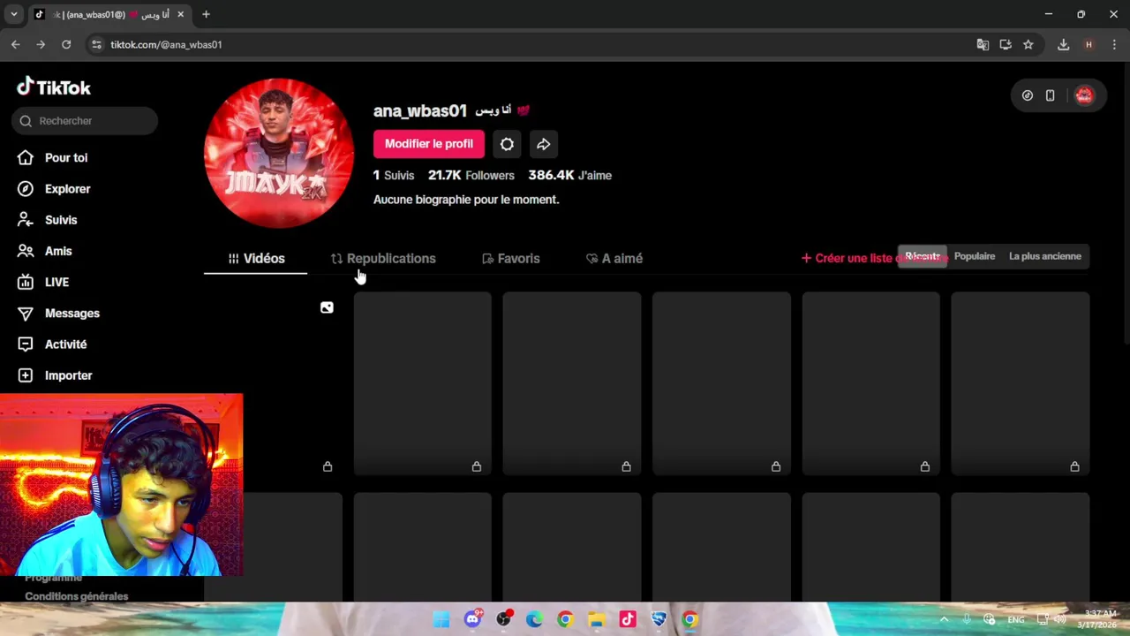Open a new browser tab

[x=206, y=14]
